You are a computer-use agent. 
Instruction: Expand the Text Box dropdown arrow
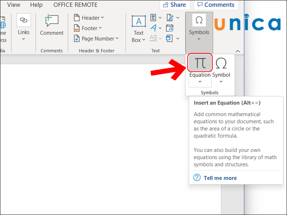point(143,40)
